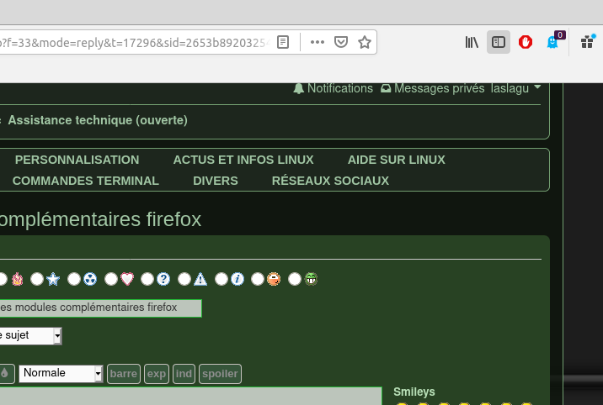Select the radio button beside the radioactive icon
This screenshot has height=405, width=603.
pyautogui.click(x=74, y=279)
